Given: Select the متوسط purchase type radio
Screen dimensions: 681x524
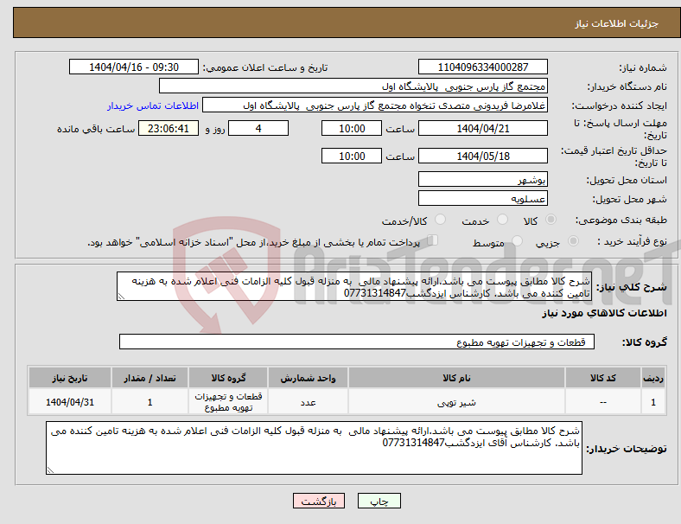Looking at the screenshot, I should [517, 240].
